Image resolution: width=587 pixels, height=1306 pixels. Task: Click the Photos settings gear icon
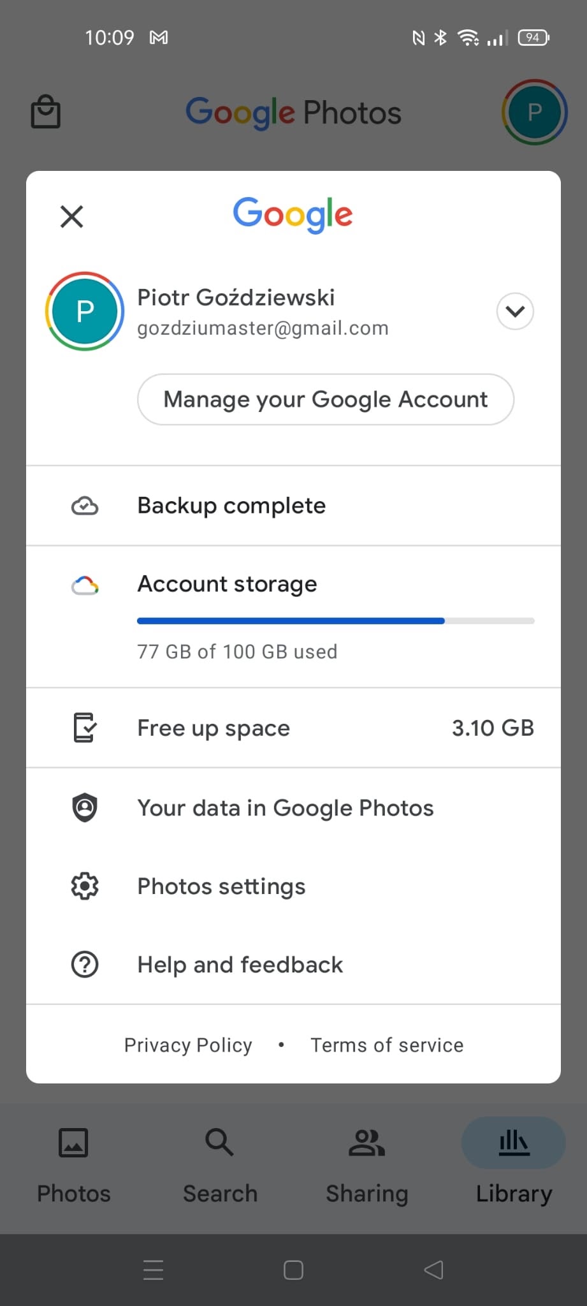(85, 886)
